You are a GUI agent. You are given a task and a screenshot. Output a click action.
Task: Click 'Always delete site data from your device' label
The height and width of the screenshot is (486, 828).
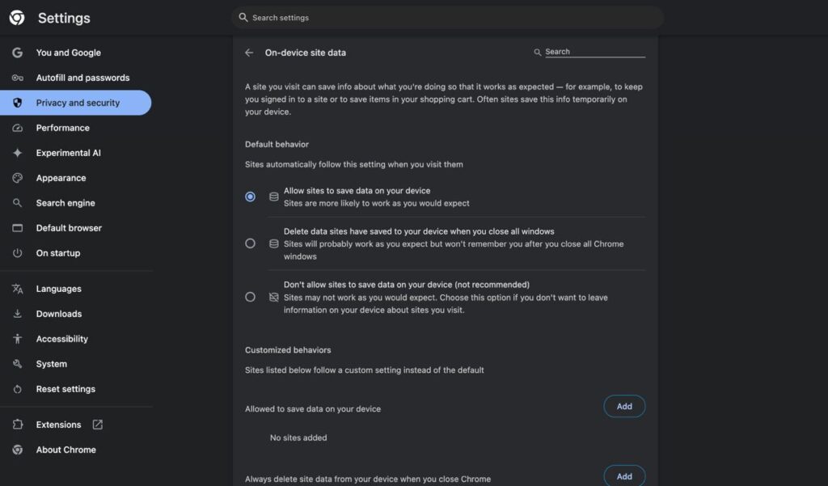pyautogui.click(x=368, y=480)
